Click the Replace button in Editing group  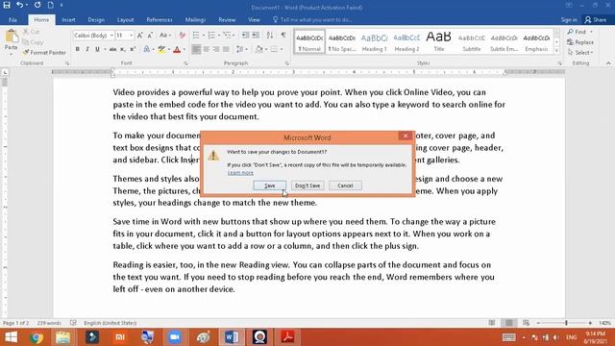coord(580,42)
